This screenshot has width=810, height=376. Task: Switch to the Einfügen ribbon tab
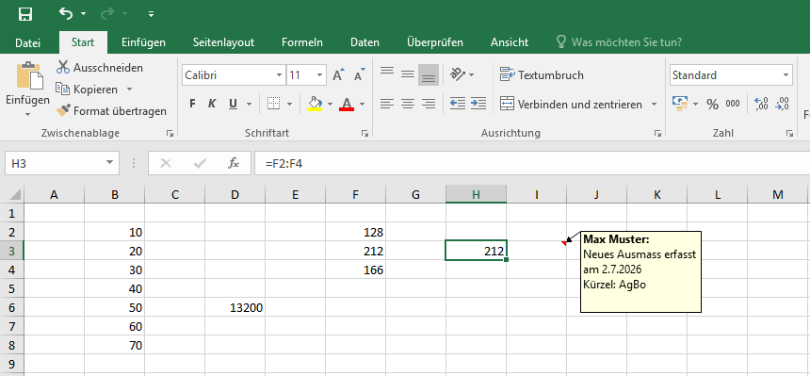point(143,42)
